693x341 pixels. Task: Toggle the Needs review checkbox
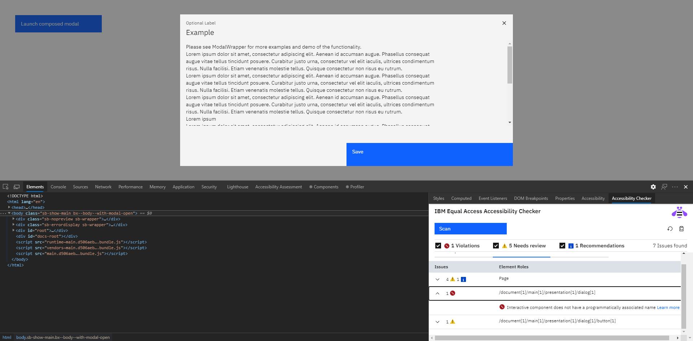click(x=496, y=246)
